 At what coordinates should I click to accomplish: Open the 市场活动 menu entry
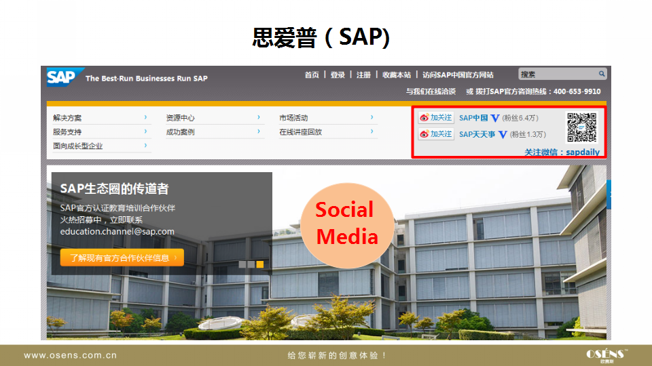point(293,118)
